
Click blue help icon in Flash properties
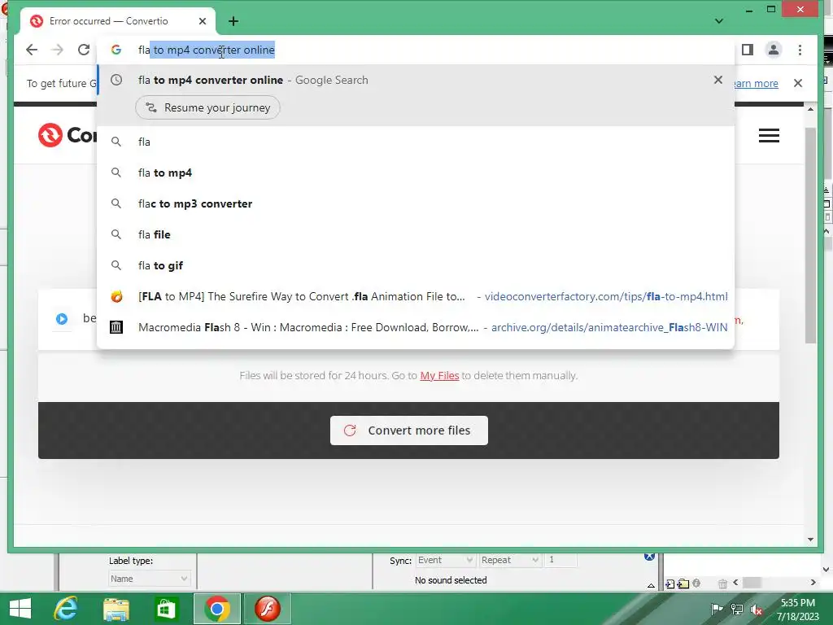649,557
